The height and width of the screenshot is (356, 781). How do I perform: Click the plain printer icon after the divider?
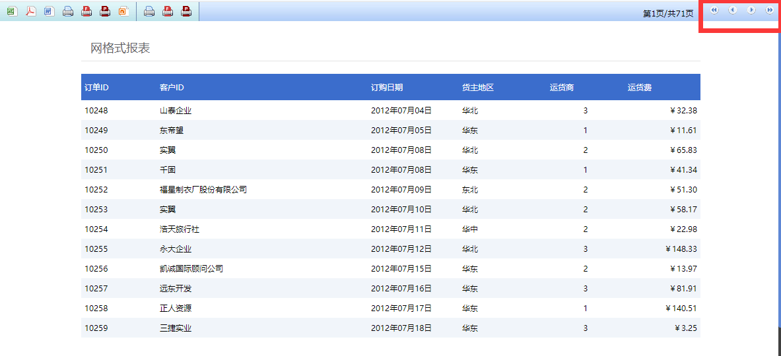tap(149, 11)
